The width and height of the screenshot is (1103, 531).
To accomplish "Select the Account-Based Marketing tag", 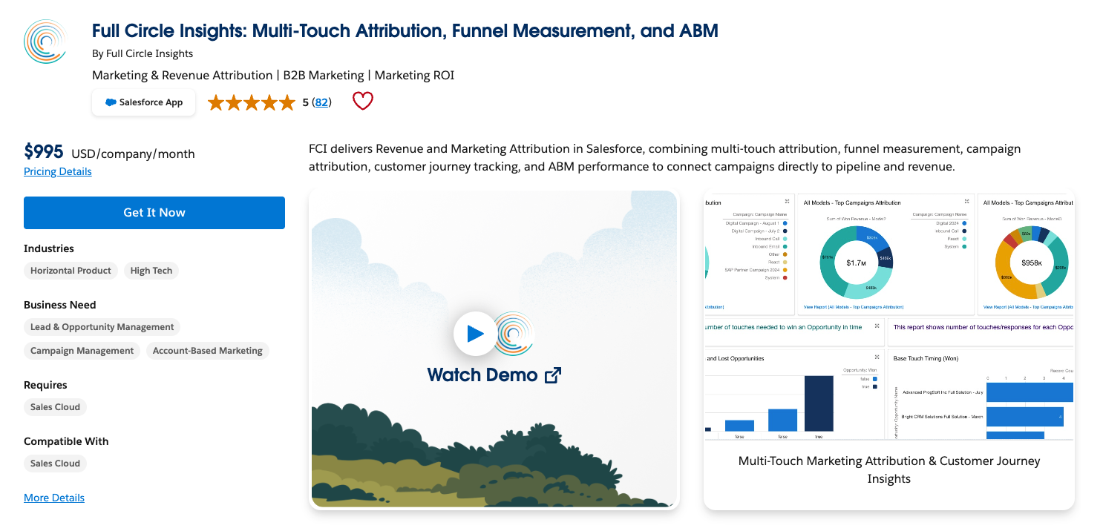I will (x=208, y=351).
